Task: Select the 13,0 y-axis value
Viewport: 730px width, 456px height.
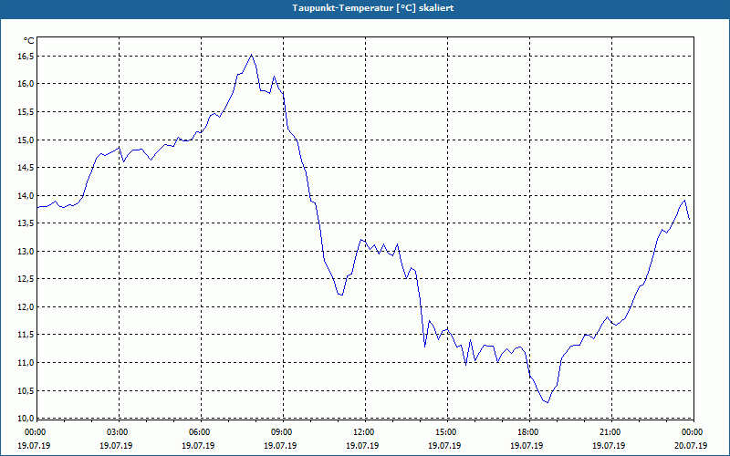Action: coord(26,251)
